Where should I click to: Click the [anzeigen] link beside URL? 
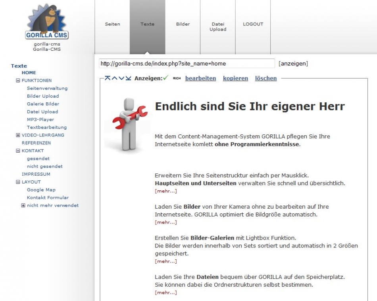pyautogui.click(x=293, y=63)
